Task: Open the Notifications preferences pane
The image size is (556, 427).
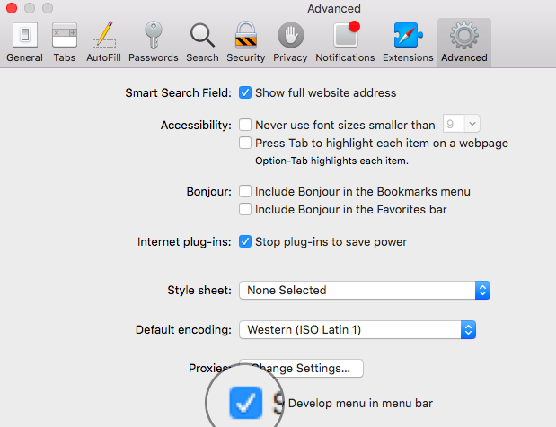Action: tap(345, 42)
